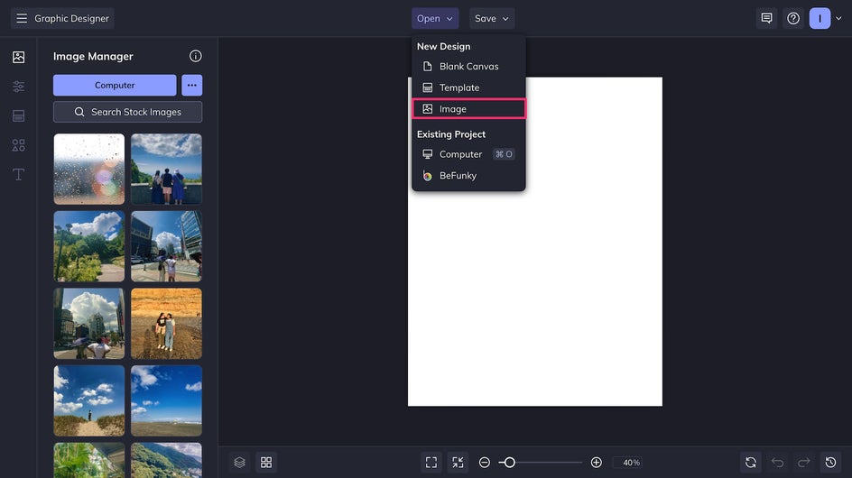The height and width of the screenshot is (478, 852).
Task: Open the hamburger menu beside Graphic Designer
Action: [21, 18]
